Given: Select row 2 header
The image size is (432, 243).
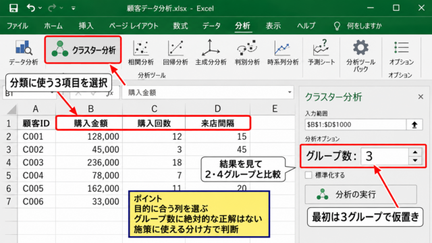Looking at the screenshot, I should [9, 136].
